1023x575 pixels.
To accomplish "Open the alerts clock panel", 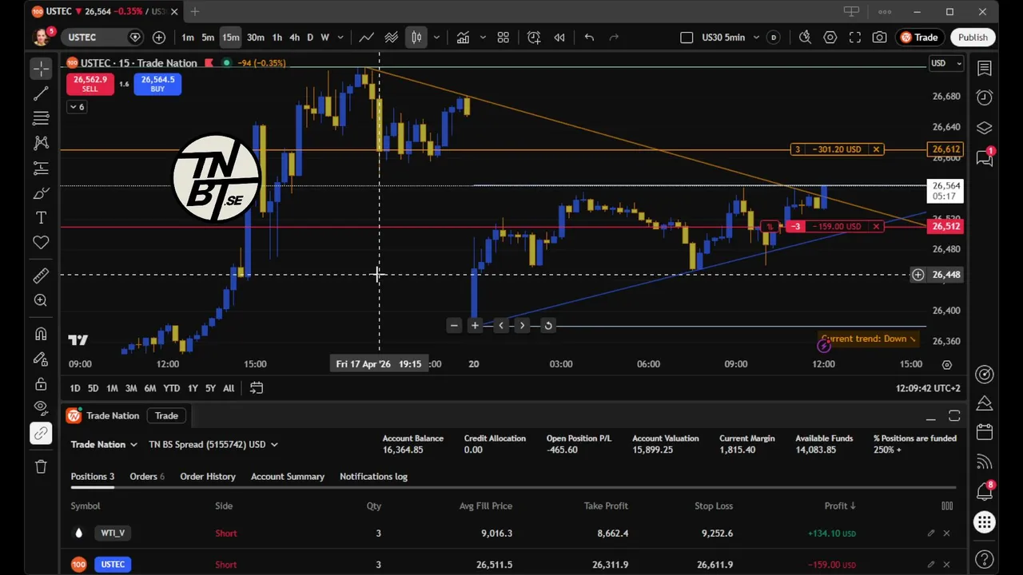I will point(985,97).
